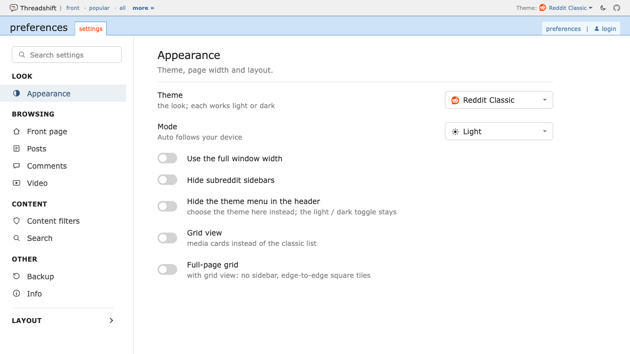630x354 pixels.
Task: Click the Threadshift site name
Action: 38,8
